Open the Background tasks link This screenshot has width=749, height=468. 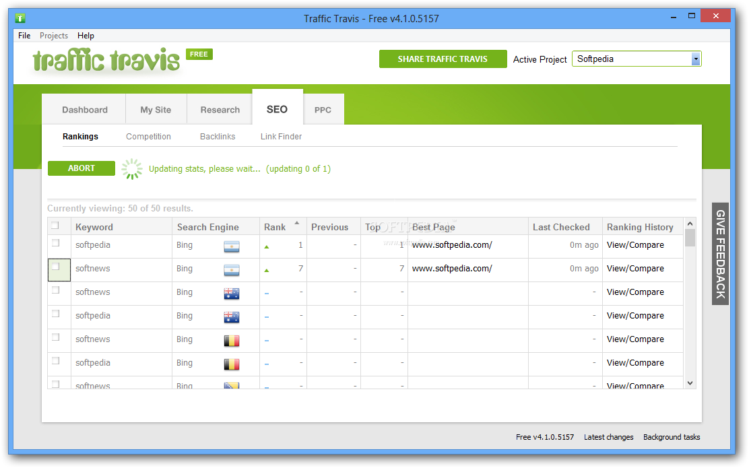(x=672, y=437)
